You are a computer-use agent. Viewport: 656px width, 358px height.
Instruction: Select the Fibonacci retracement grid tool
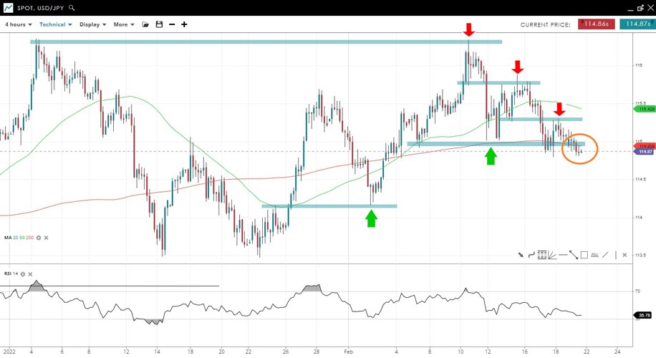coord(542,255)
